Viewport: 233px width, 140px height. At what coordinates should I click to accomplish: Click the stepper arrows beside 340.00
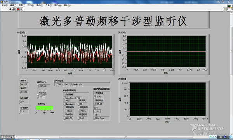pyautogui.click(x=38, y=86)
